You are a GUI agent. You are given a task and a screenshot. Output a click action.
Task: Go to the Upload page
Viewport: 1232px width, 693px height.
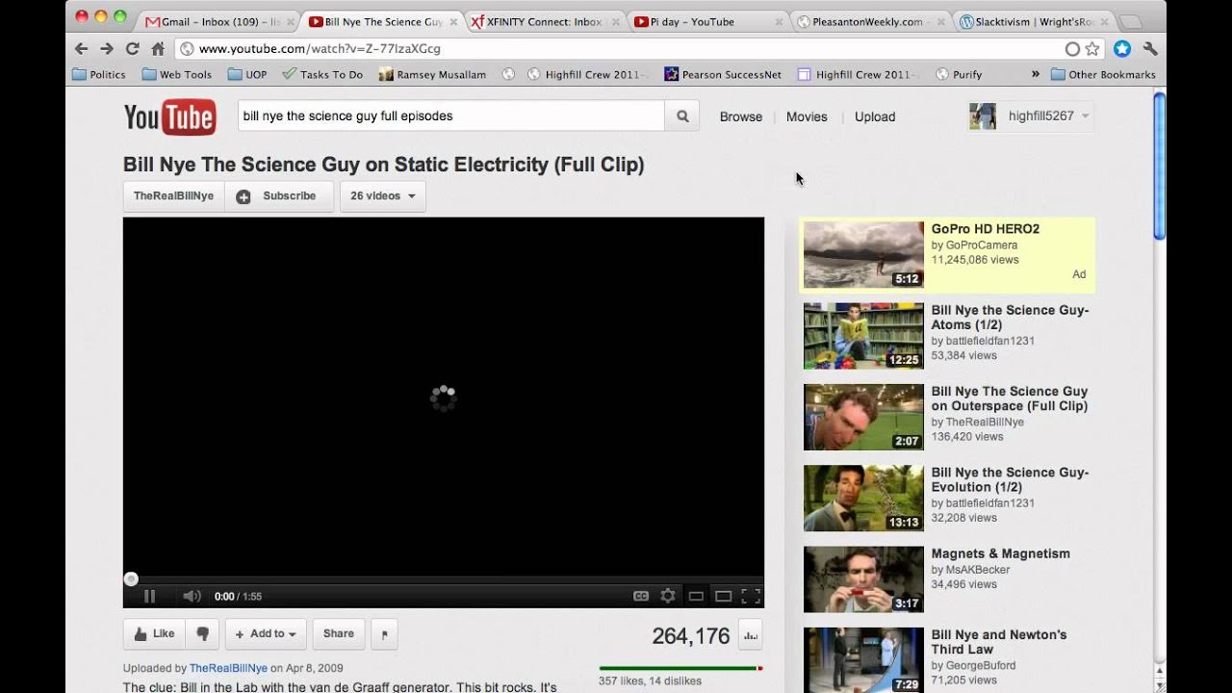pyautogui.click(x=875, y=116)
